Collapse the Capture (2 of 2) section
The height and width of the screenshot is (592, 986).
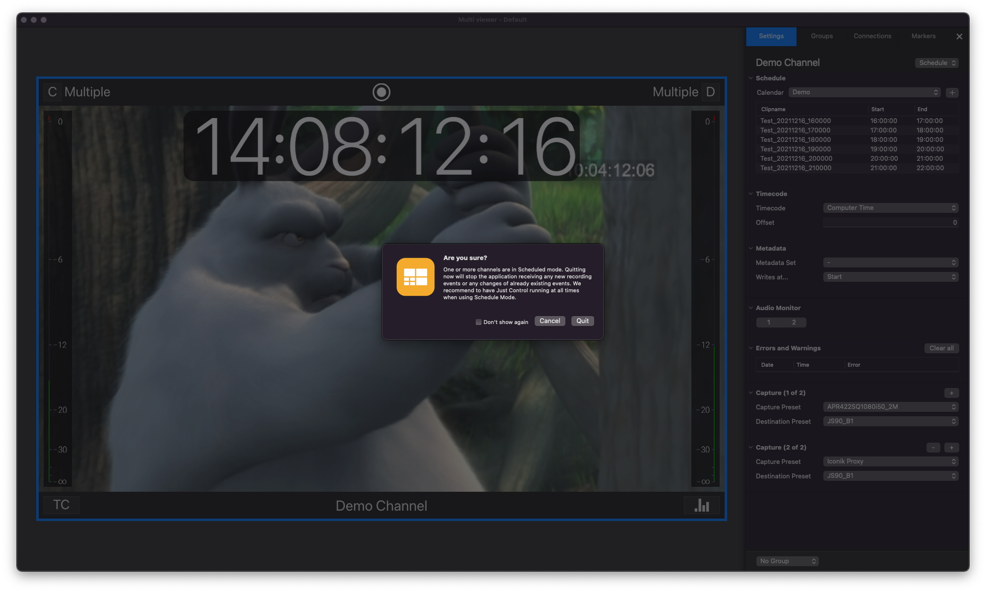(x=750, y=448)
